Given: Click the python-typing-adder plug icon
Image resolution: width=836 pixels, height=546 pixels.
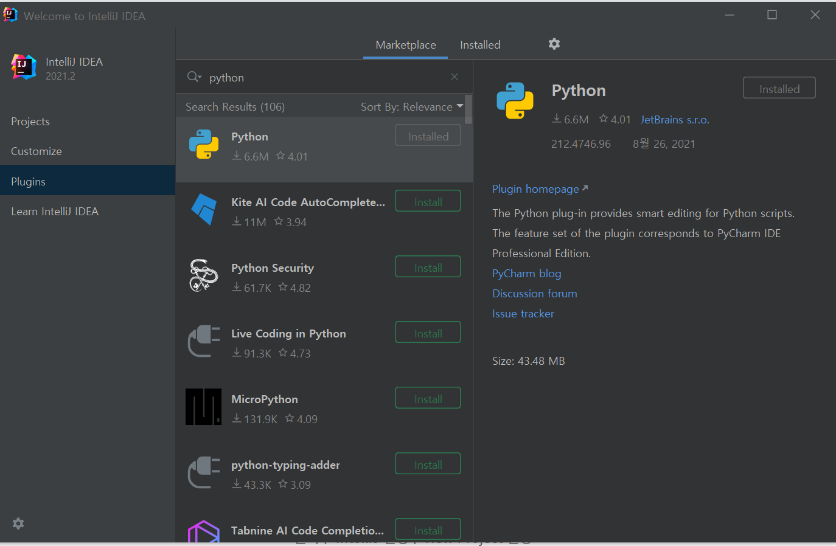Looking at the screenshot, I should [x=204, y=472].
